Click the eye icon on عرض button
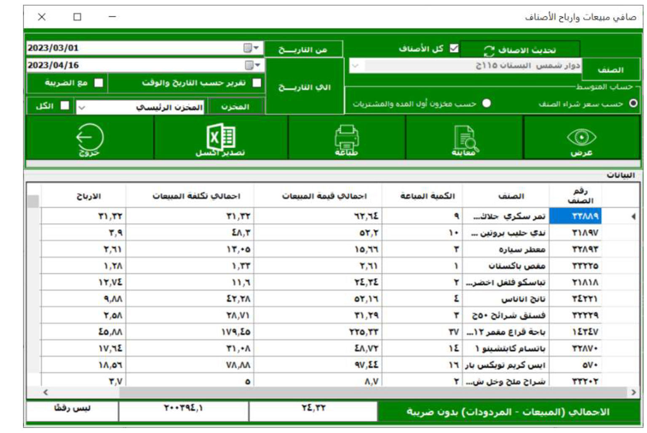This screenshot has height=433, width=647. pos(583,138)
